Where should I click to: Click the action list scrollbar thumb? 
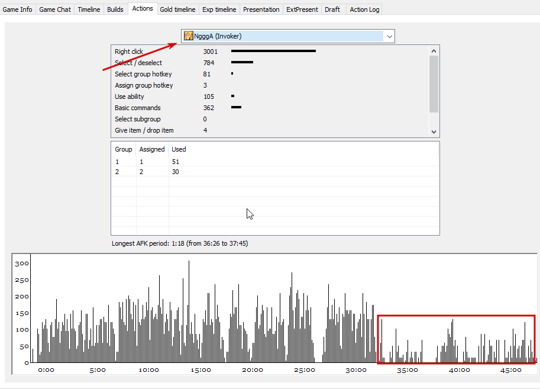(434, 84)
